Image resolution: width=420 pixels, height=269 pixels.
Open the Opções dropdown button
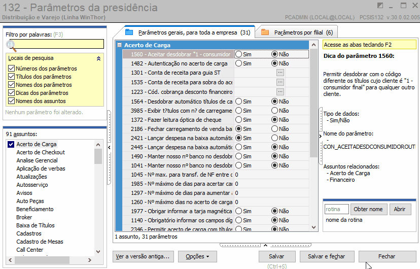click(197, 256)
